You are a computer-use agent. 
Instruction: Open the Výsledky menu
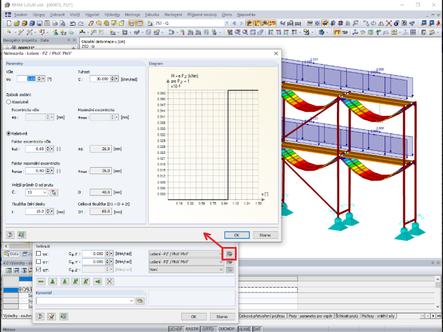pyautogui.click(x=112, y=15)
